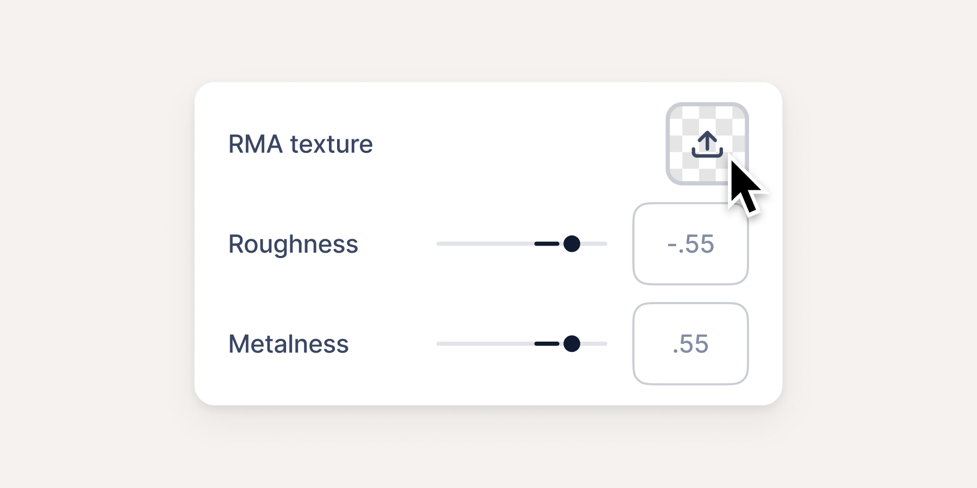Focus the Metalness value field showing .55

pyautogui.click(x=690, y=344)
